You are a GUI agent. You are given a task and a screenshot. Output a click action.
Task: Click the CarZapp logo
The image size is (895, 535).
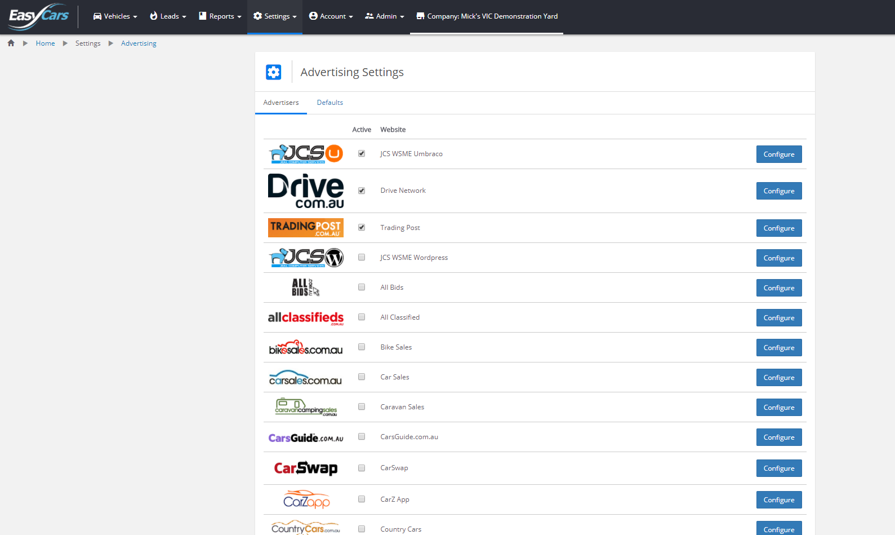coord(306,499)
